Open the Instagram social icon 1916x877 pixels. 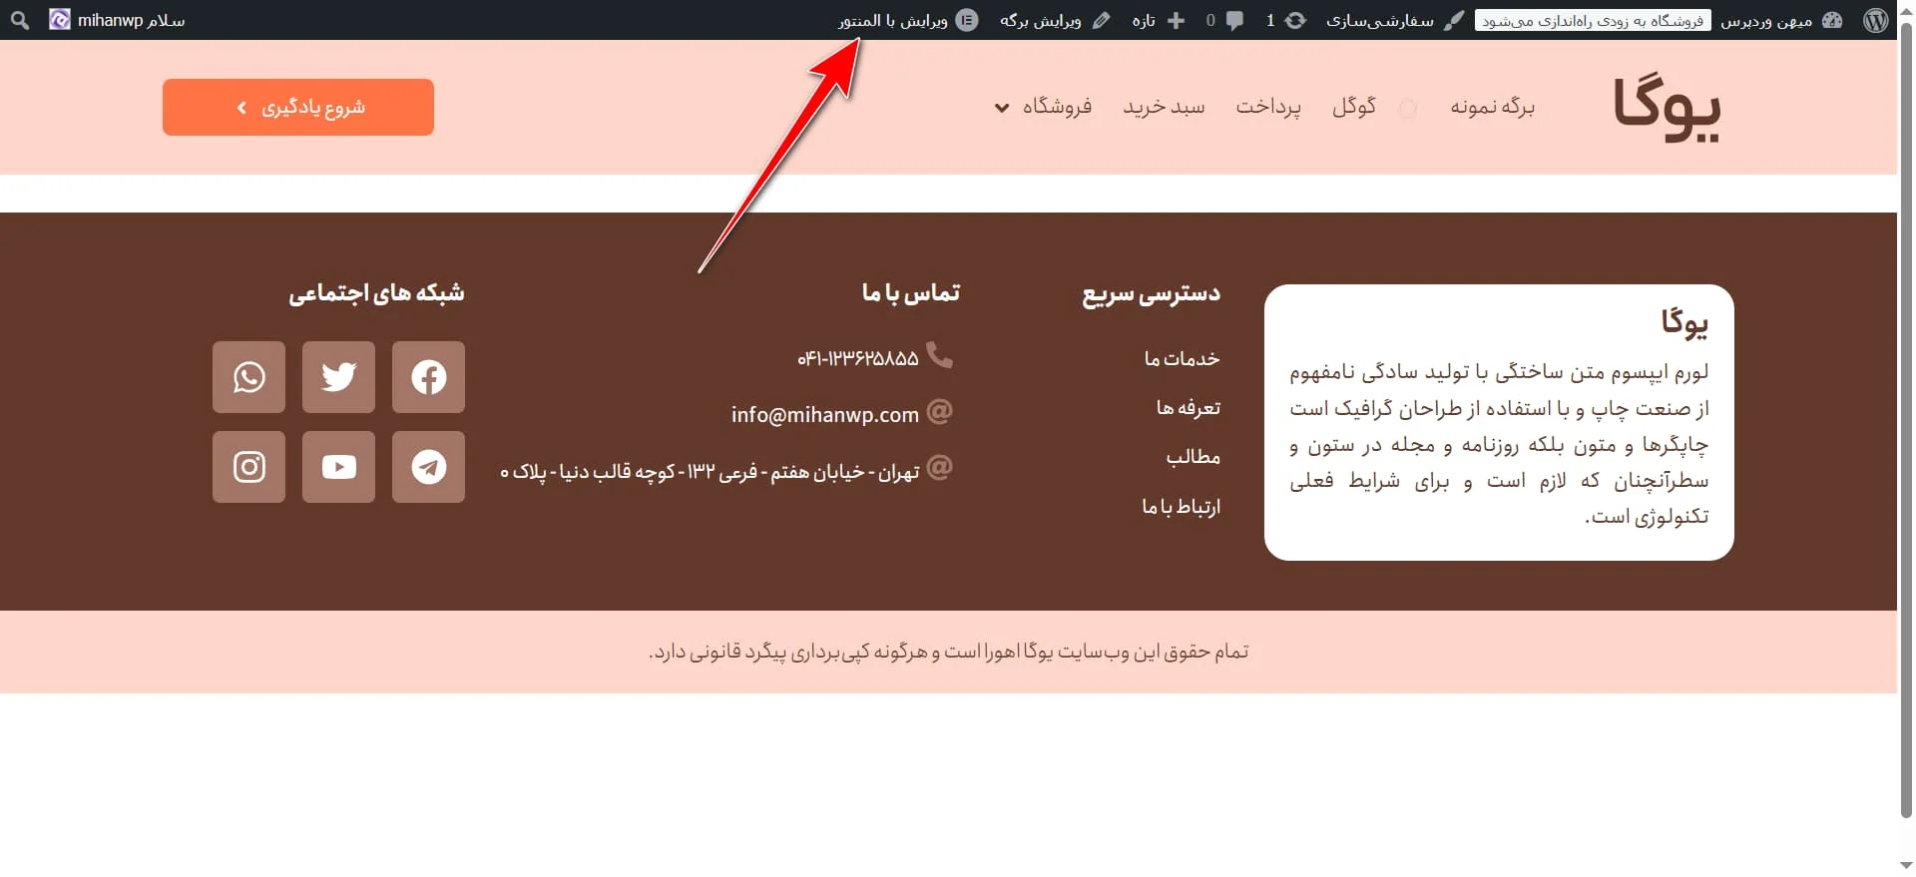[248, 467]
